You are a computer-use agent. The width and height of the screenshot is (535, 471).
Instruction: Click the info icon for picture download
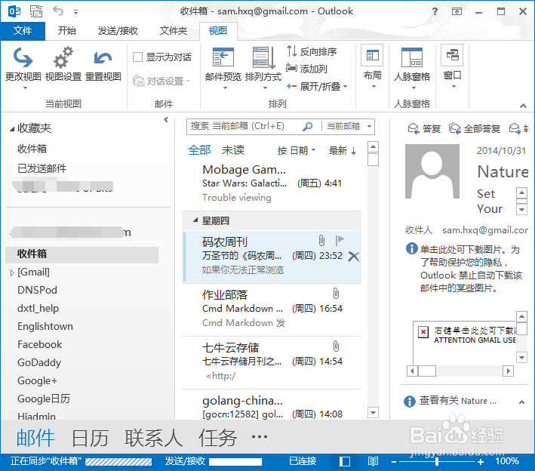tap(411, 248)
